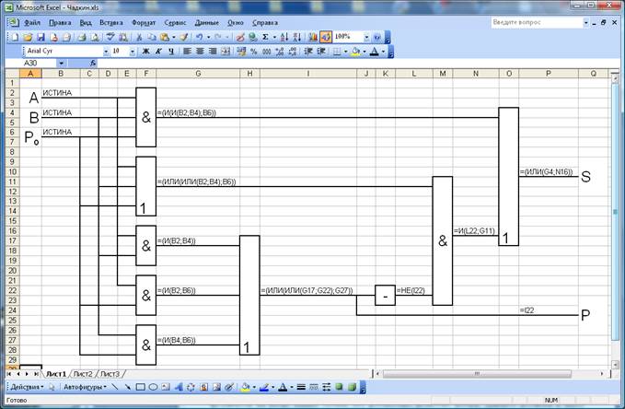Select column G header
This screenshot has height=409, width=625.
pos(198,74)
